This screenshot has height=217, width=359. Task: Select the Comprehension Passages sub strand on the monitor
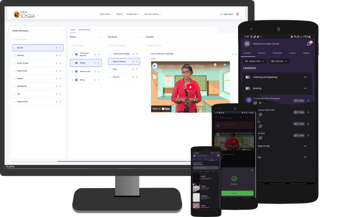point(124,54)
